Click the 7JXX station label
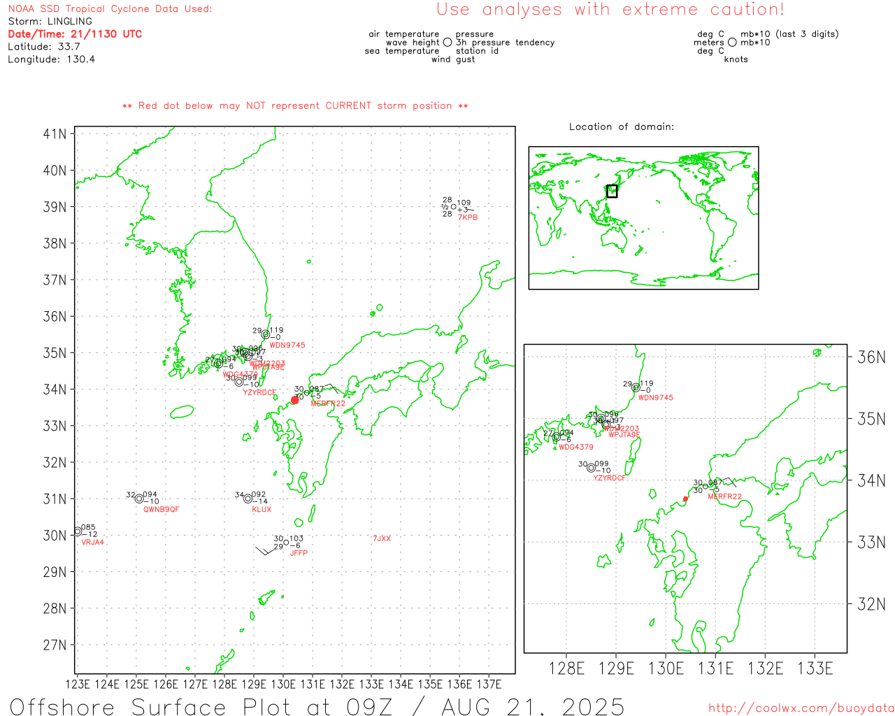 pyautogui.click(x=382, y=538)
